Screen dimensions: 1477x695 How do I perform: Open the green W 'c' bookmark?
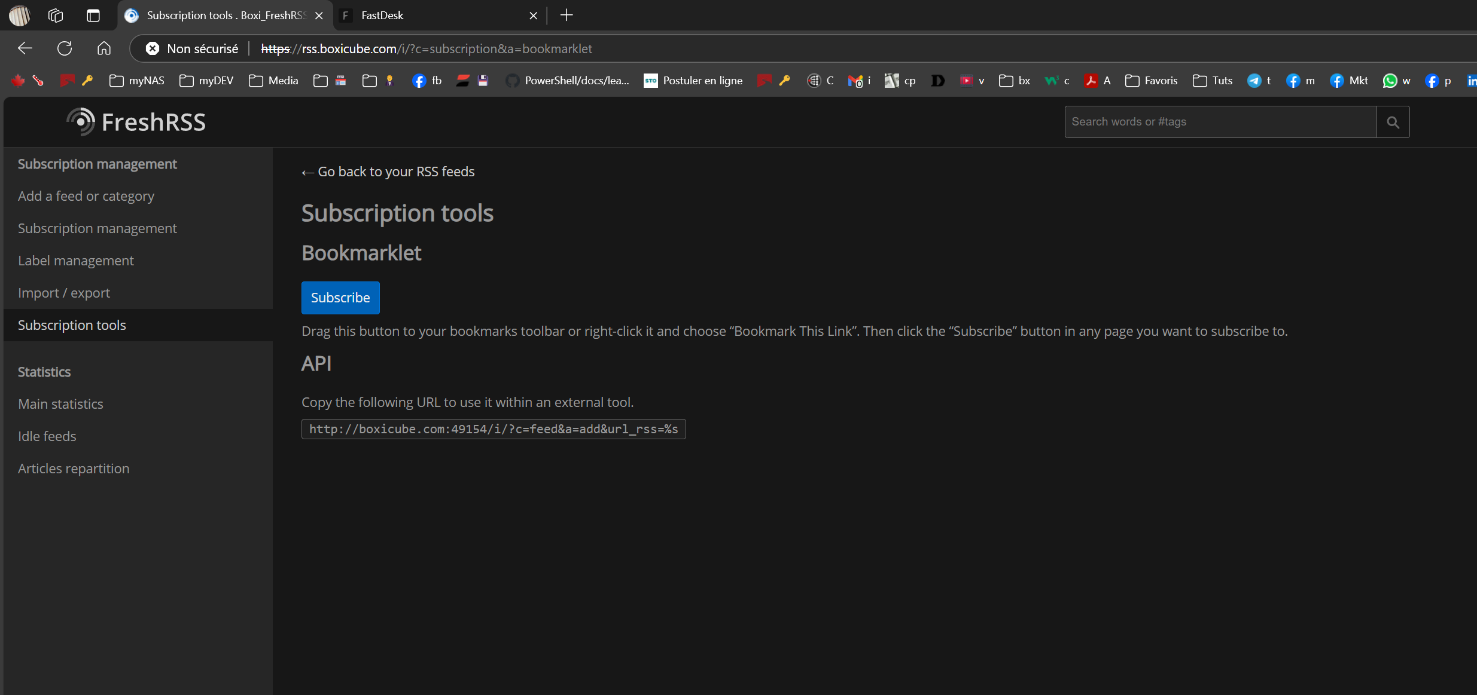(1057, 81)
